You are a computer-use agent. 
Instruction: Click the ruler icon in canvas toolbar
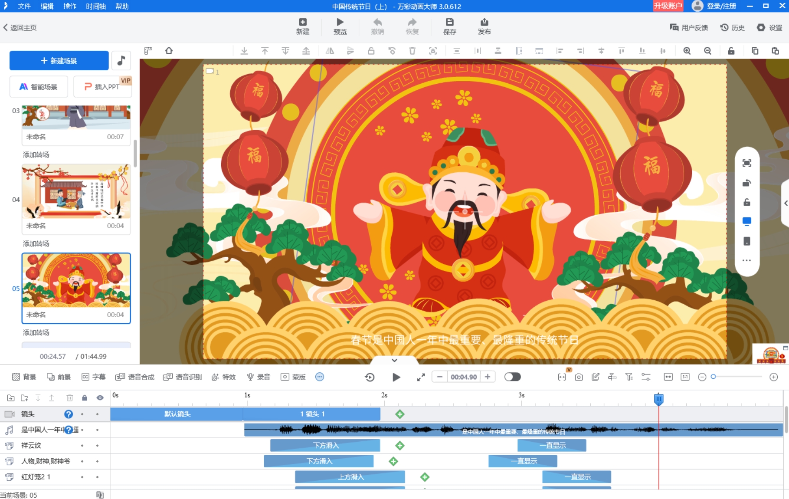(148, 51)
